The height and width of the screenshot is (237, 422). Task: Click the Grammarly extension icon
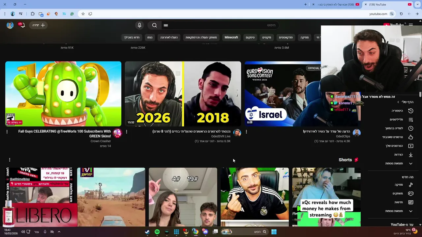coord(72,14)
